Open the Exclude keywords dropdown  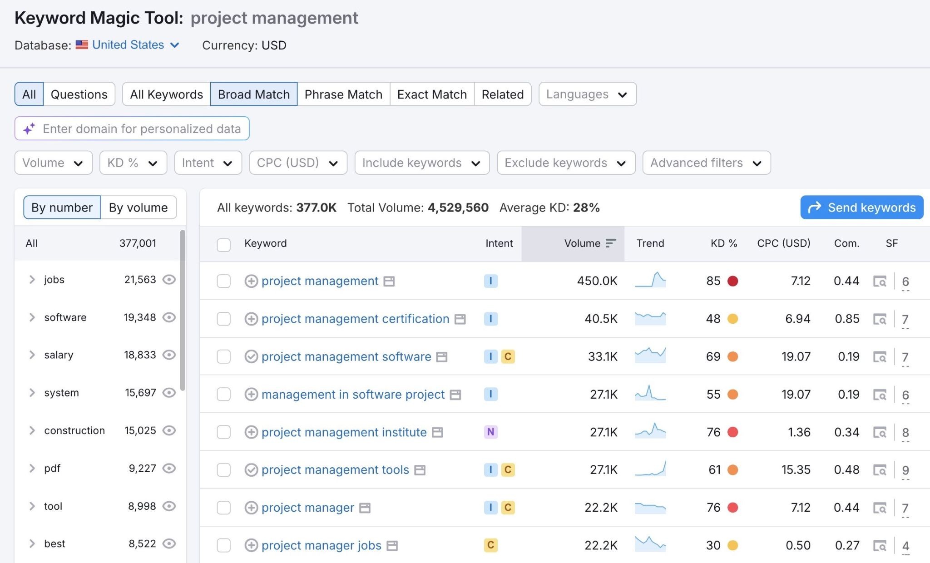pos(566,163)
